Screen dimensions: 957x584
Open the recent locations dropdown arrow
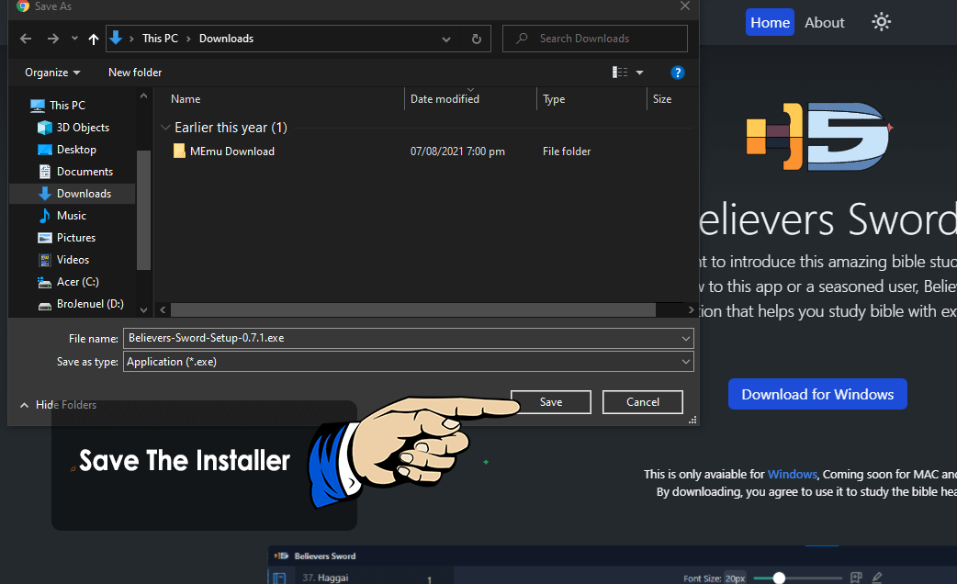point(74,39)
